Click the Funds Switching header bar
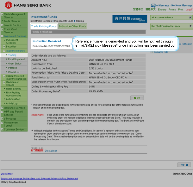The height and width of the screenshot is (187, 193). pos(88,32)
